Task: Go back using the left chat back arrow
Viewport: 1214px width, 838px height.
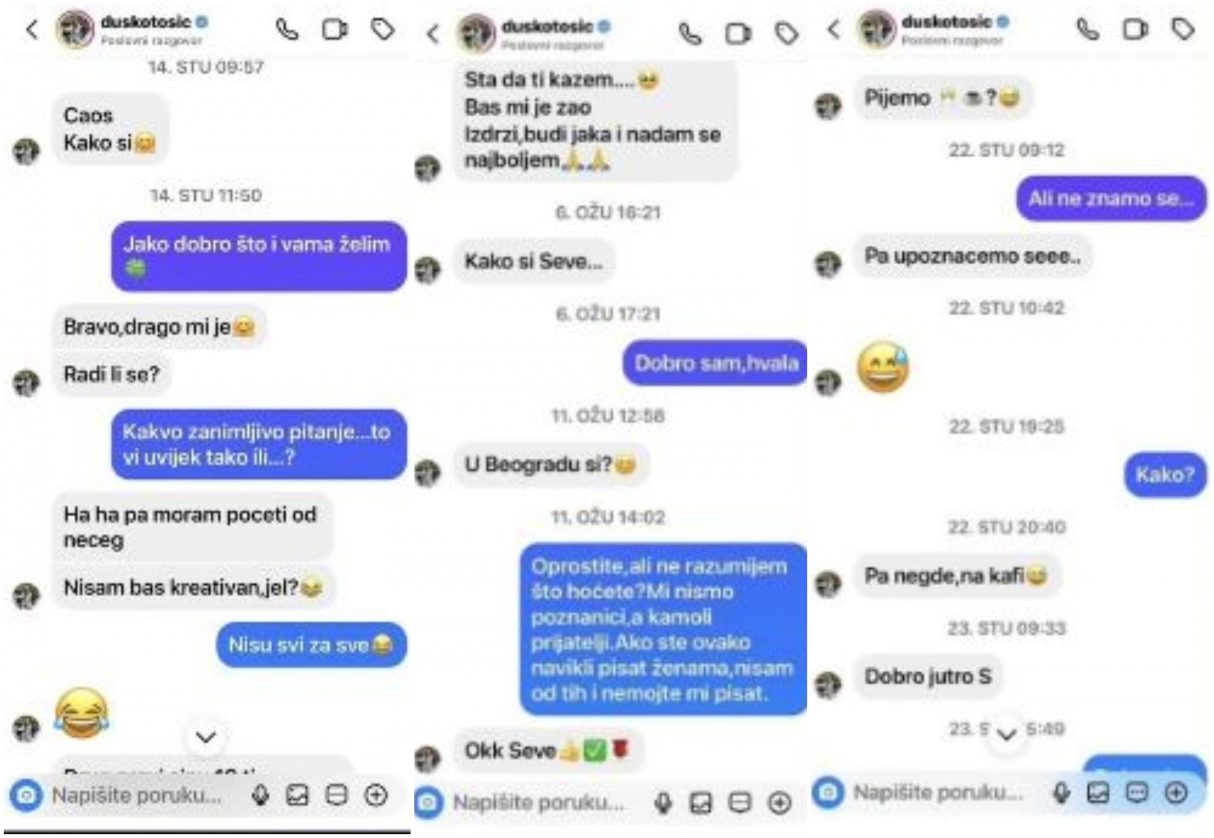Action: point(32,29)
